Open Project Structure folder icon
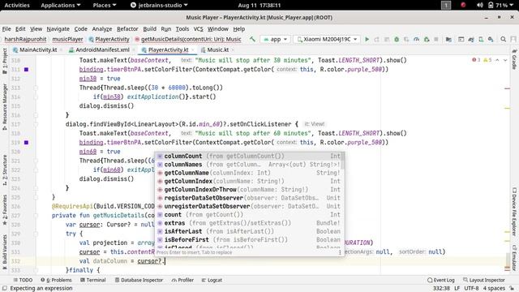Image resolution: width=519 pixels, height=292 pixels. tap(448, 39)
